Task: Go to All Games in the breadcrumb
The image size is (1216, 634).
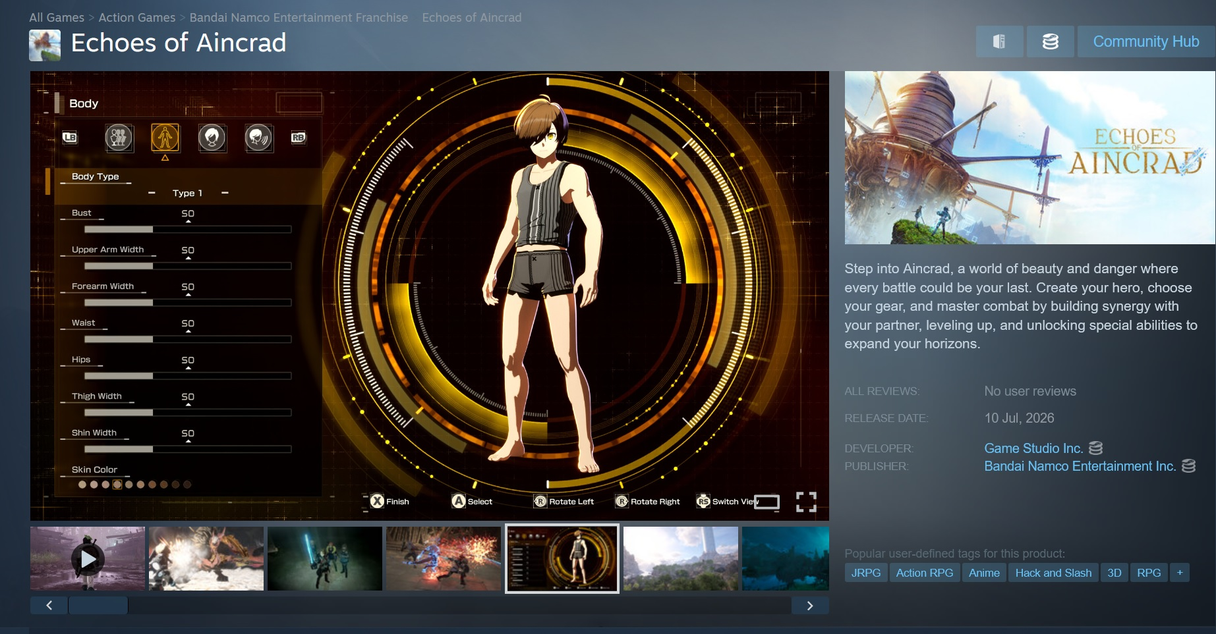Action: [57, 18]
